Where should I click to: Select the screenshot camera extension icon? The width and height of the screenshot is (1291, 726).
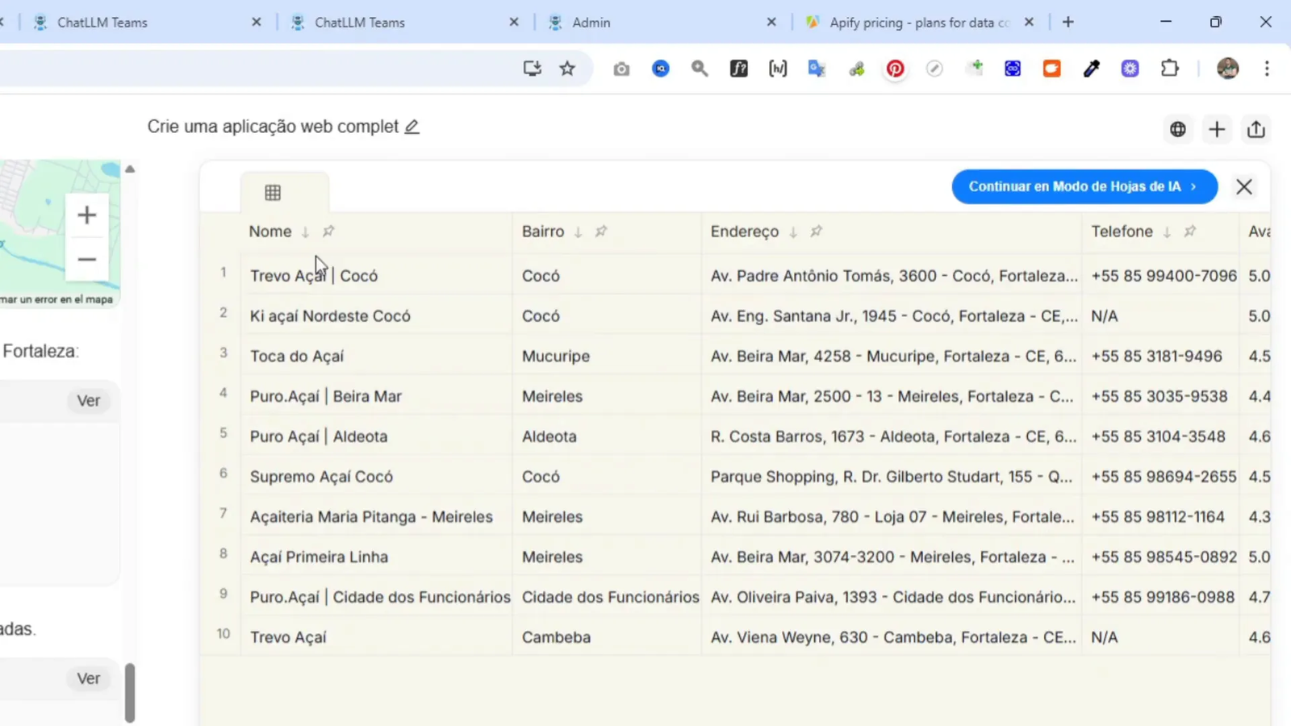pyautogui.click(x=621, y=69)
